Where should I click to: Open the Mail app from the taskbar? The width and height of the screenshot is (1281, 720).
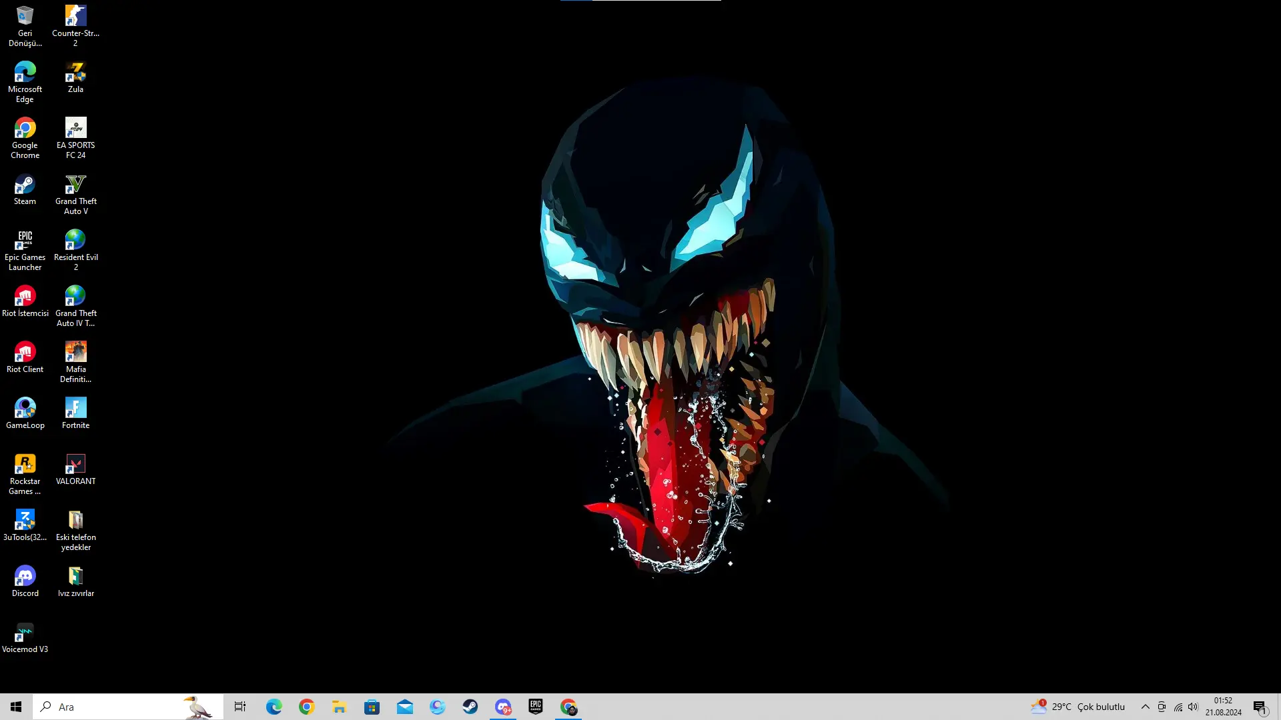[404, 707]
